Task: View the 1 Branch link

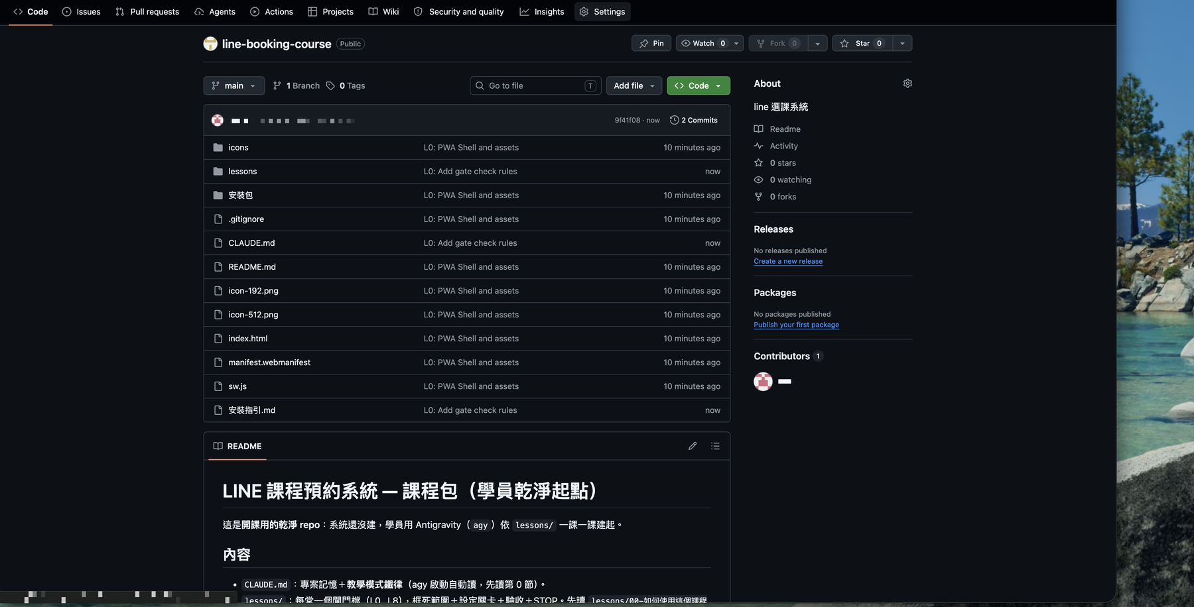Action: point(297,85)
